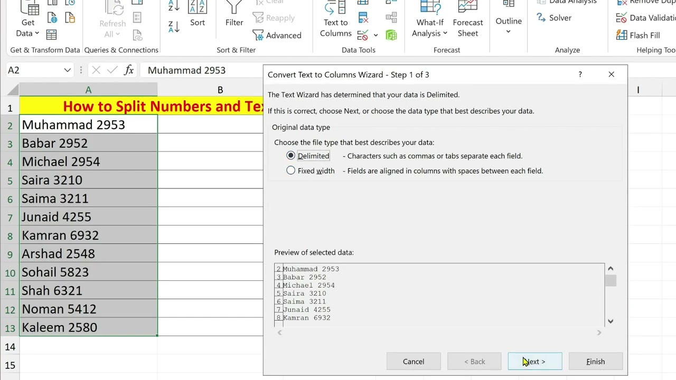Select row 14 header

pyautogui.click(x=10, y=347)
